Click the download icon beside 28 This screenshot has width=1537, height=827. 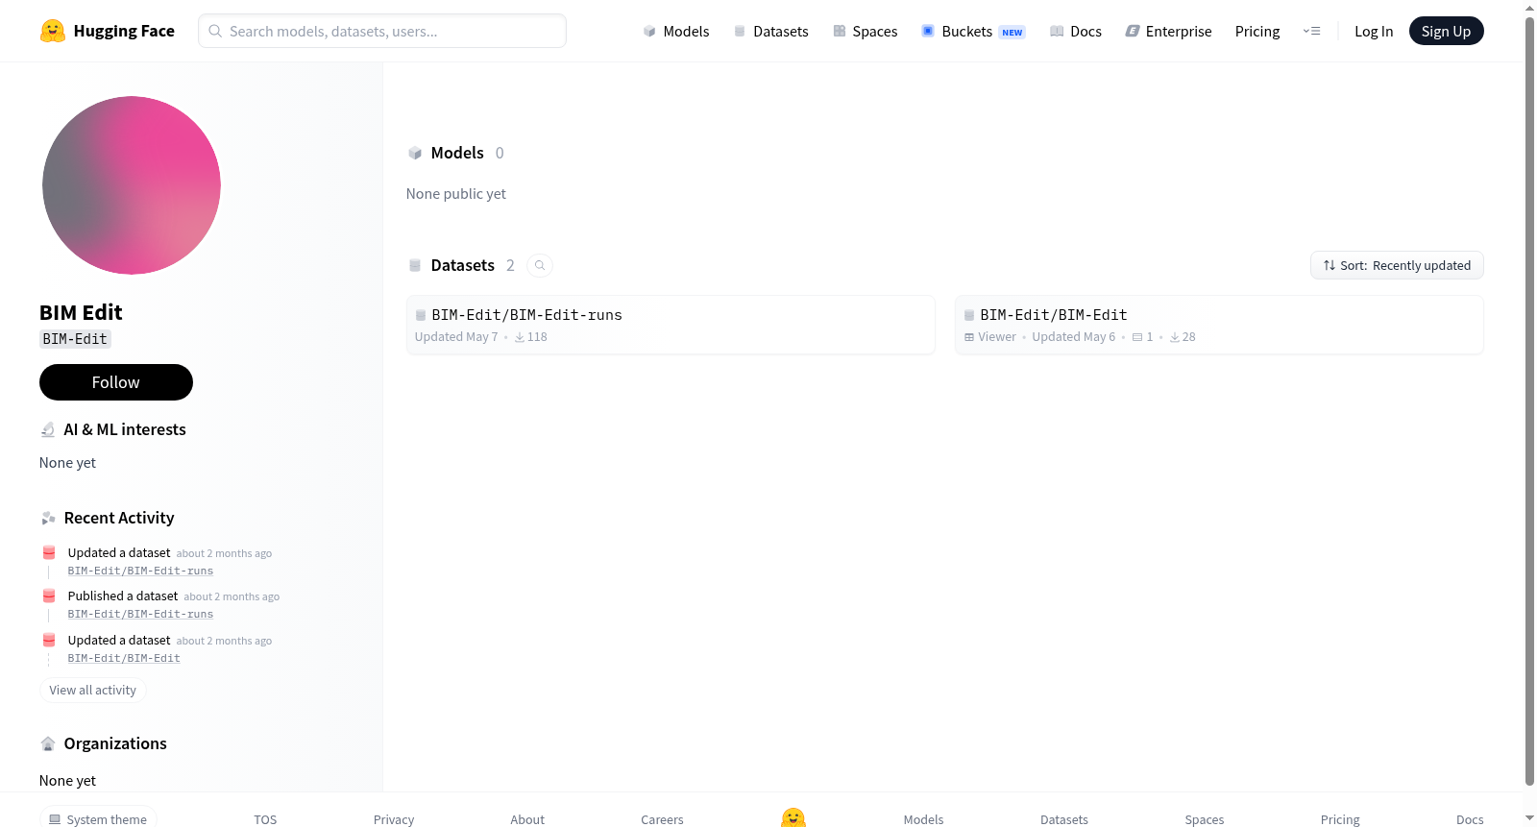click(x=1175, y=337)
